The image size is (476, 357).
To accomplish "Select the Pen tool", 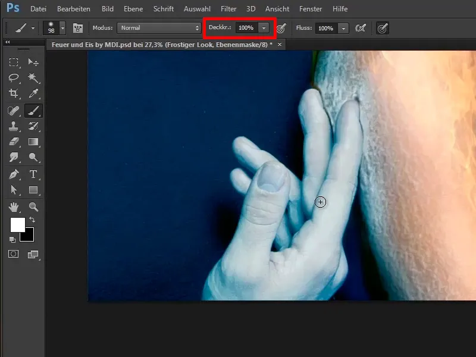I will pyautogui.click(x=13, y=174).
